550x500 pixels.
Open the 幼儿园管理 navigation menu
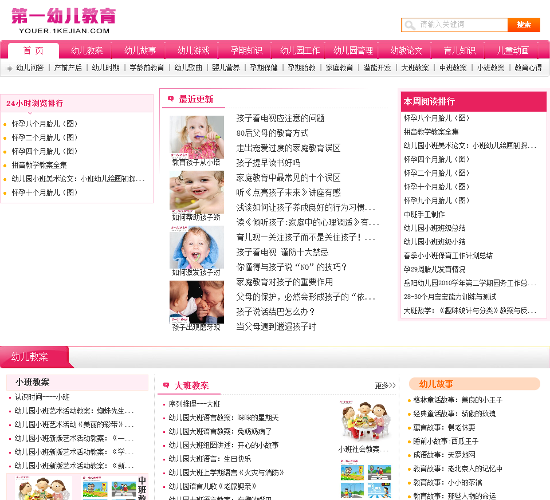point(353,50)
